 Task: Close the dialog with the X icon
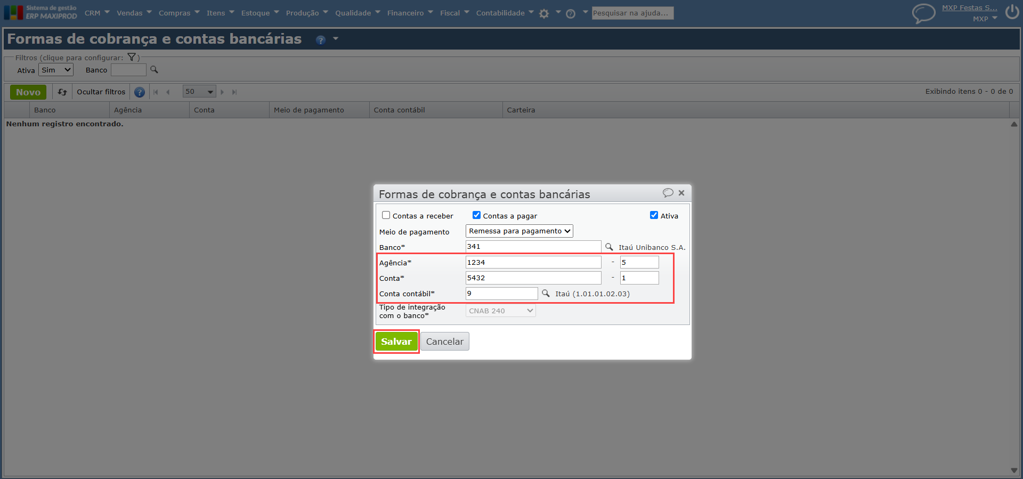tap(681, 193)
